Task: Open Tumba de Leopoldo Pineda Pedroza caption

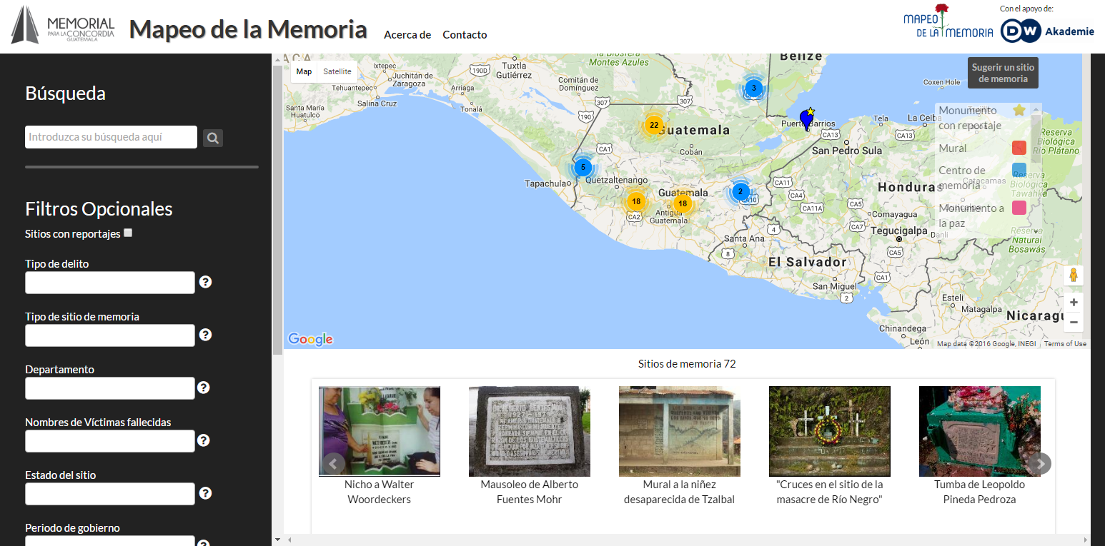Action: point(980,492)
